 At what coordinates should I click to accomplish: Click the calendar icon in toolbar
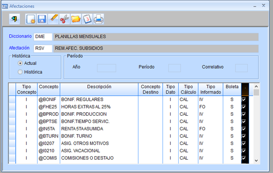coord(87,19)
